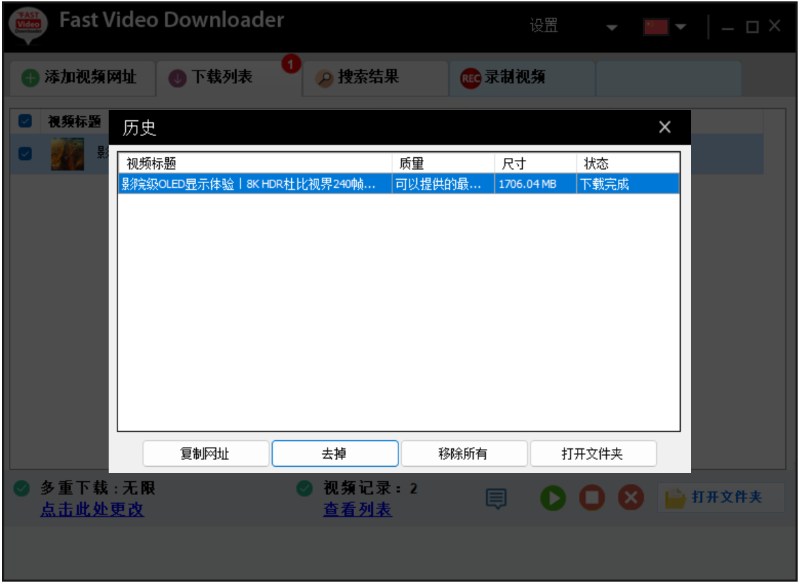
Task: Click the magnifier search results icon
Action: click(x=324, y=79)
